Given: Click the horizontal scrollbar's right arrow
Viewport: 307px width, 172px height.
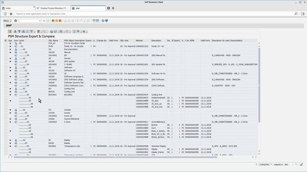Looking at the screenshot, I should point(256,157).
